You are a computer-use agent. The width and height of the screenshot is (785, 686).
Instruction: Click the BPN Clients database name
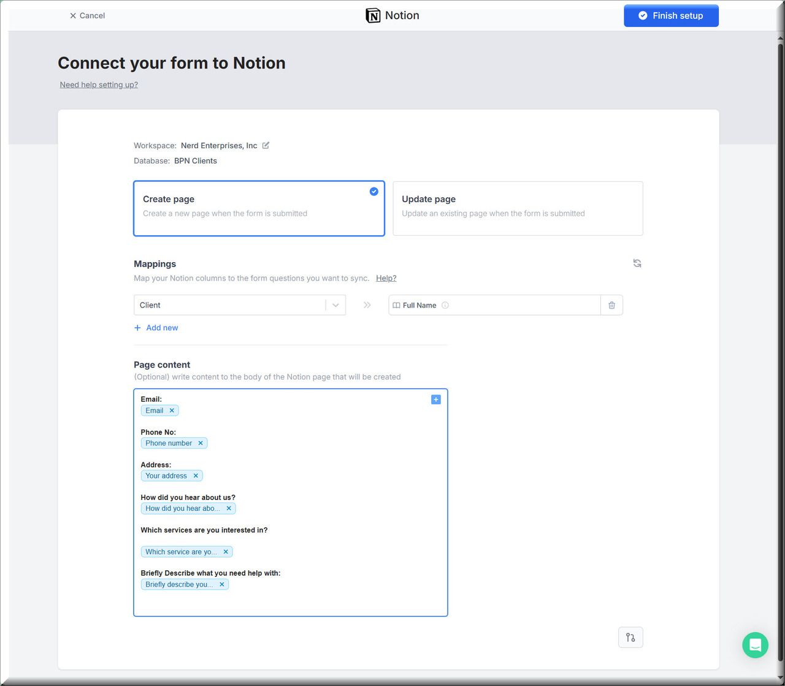pyautogui.click(x=196, y=160)
